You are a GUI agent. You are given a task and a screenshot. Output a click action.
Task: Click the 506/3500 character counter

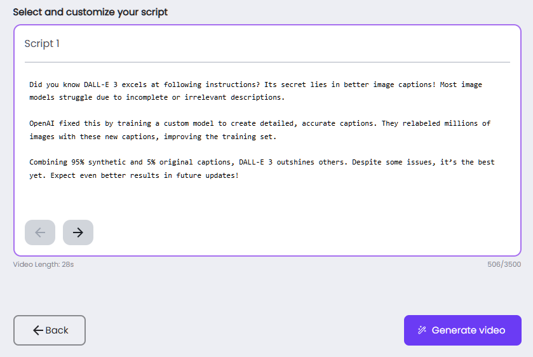click(504, 264)
